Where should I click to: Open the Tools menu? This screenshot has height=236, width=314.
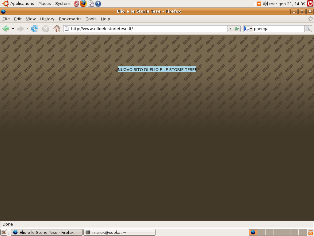coord(91,19)
